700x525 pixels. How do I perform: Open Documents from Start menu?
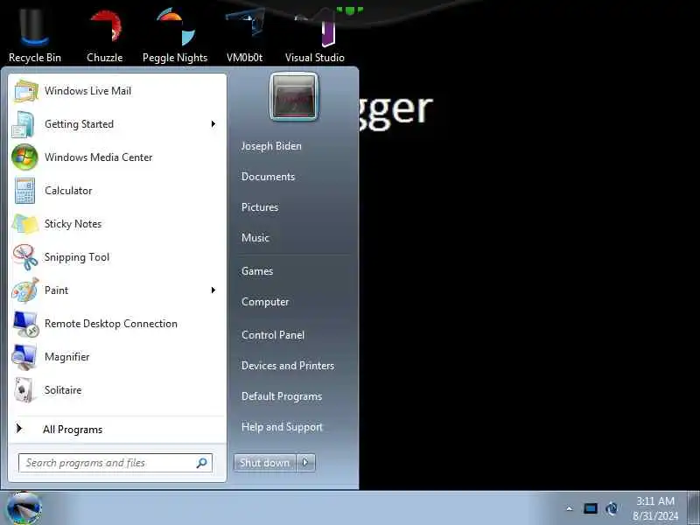click(269, 177)
